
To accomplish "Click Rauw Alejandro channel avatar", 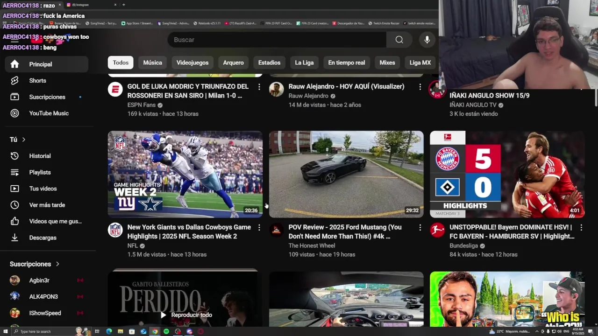I will 276,89.
